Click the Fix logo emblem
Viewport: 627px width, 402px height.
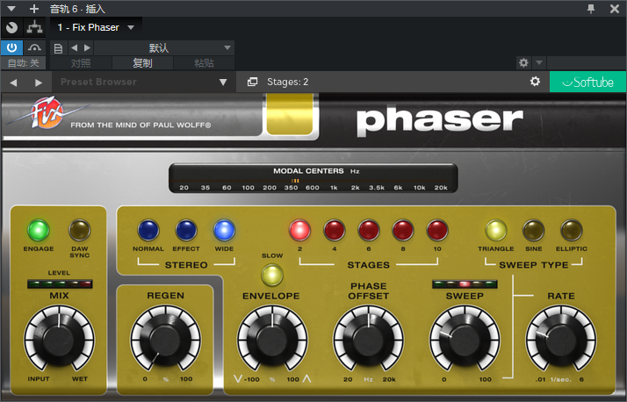pyautogui.click(x=47, y=113)
